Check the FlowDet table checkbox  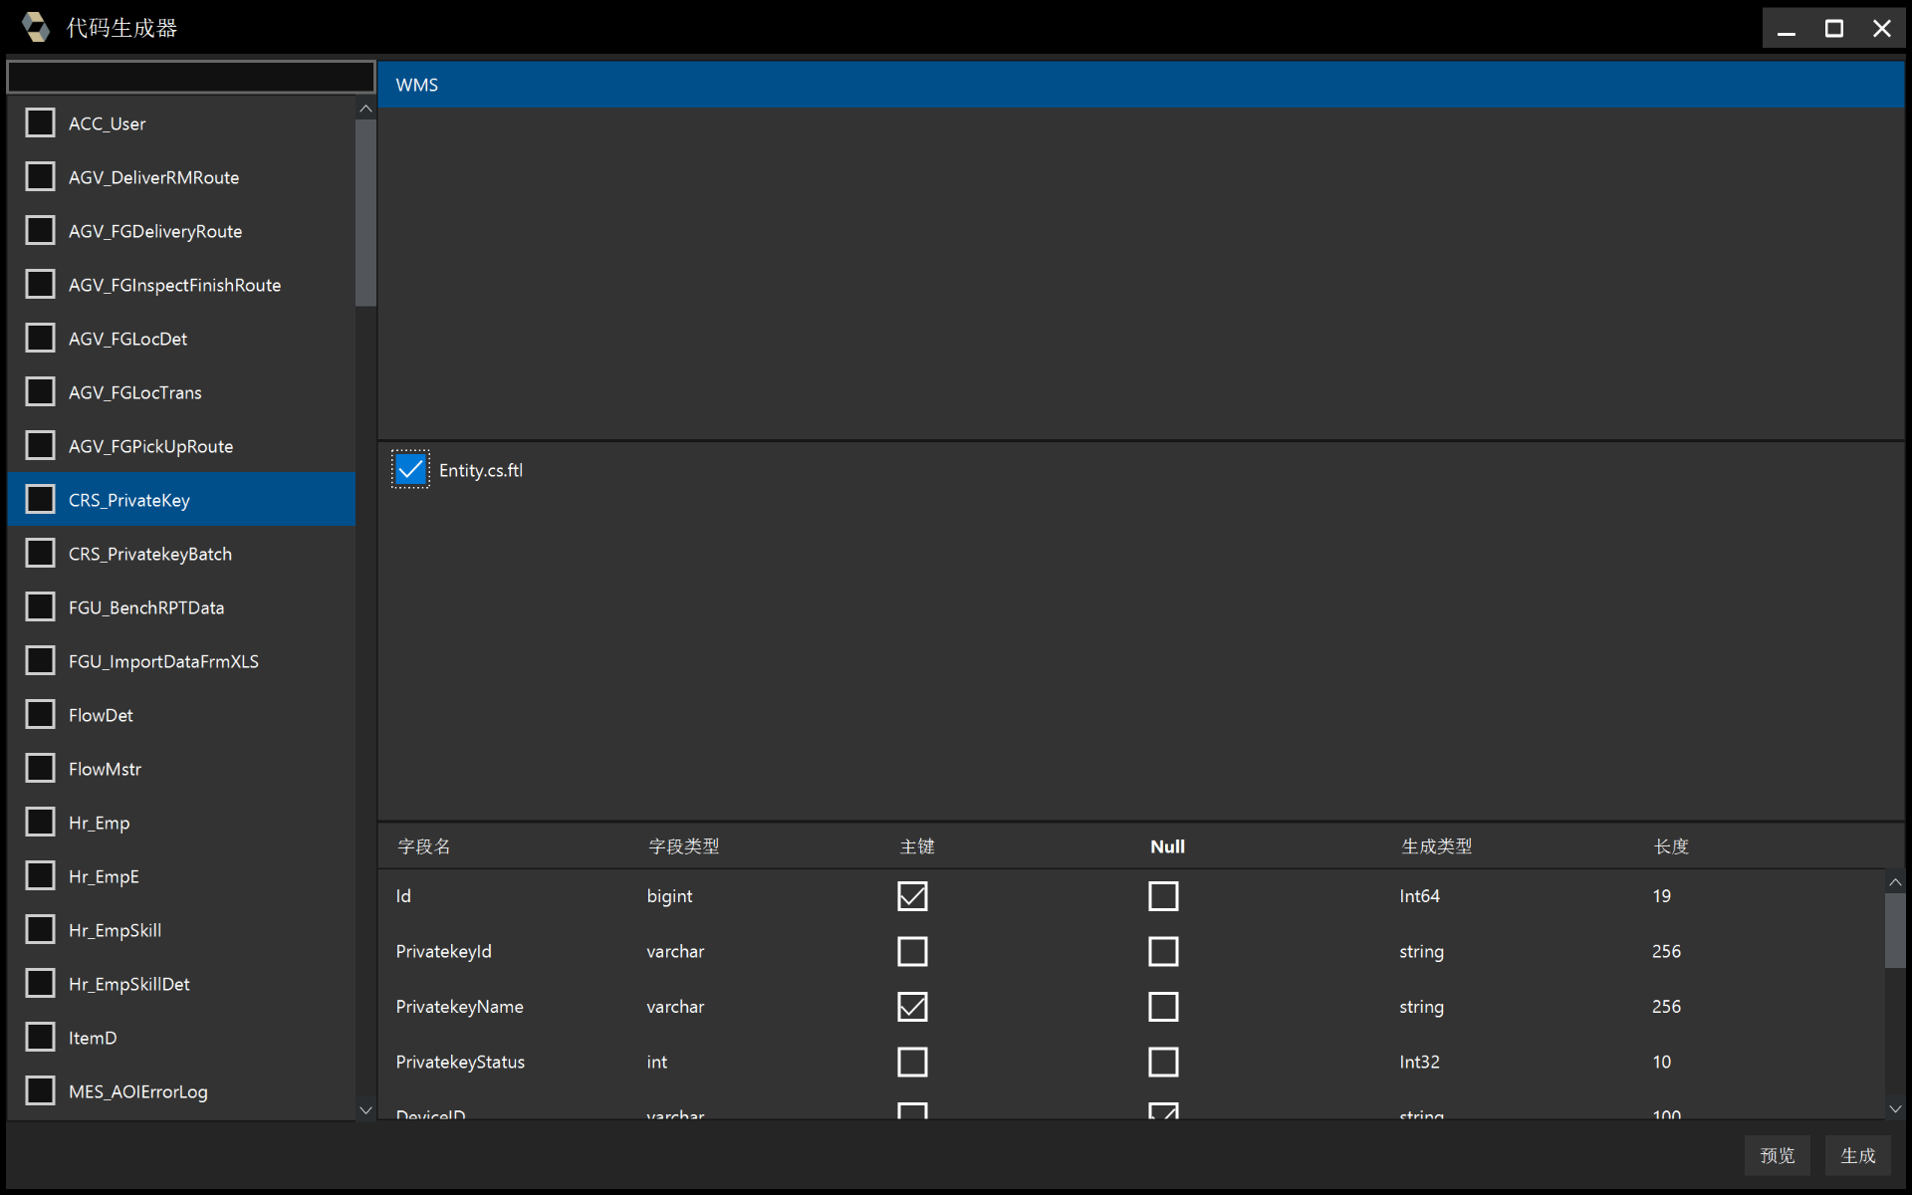click(41, 714)
